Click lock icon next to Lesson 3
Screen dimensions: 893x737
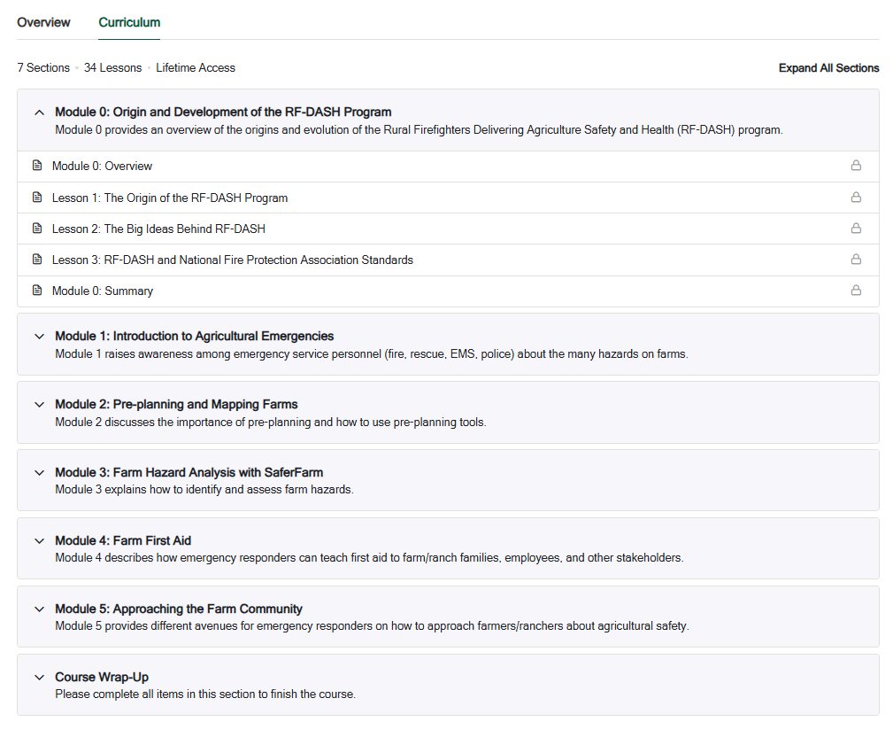tap(855, 260)
